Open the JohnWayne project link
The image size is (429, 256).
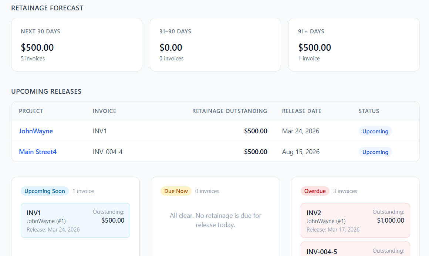36,131
